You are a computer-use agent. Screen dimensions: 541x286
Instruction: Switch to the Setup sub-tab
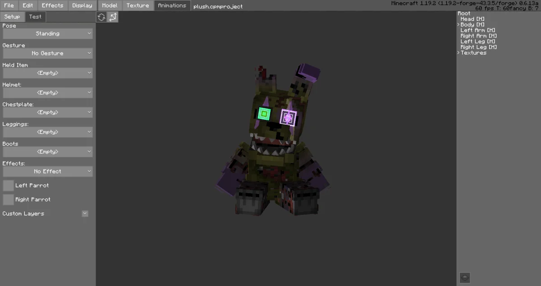click(x=12, y=17)
